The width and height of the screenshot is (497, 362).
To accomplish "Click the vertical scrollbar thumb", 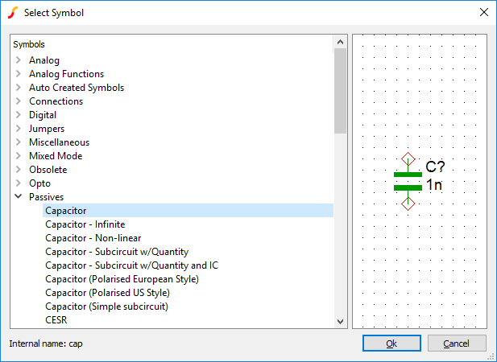I will [x=341, y=91].
